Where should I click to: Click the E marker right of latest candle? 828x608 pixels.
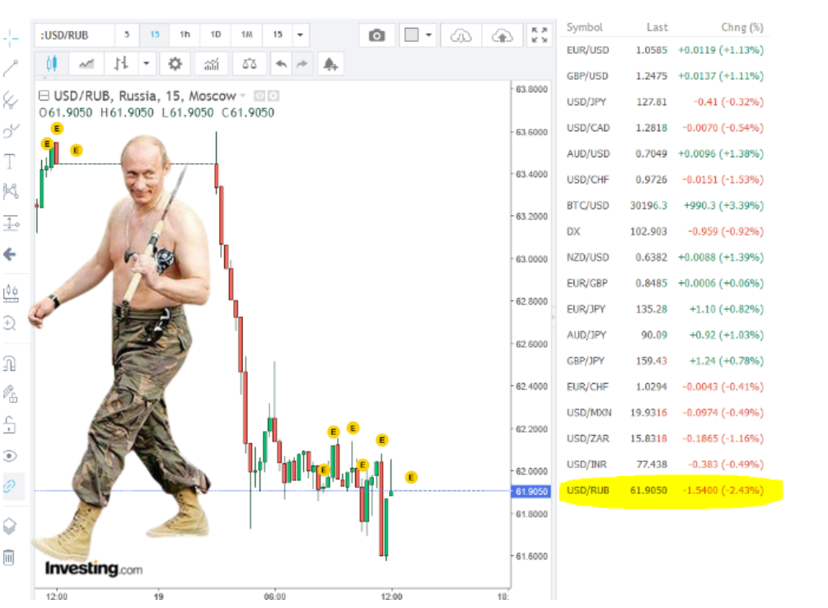[x=411, y=478]
